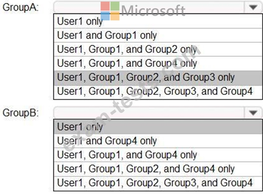Expand the GroupB dropdown arrow

coord(253,112)
